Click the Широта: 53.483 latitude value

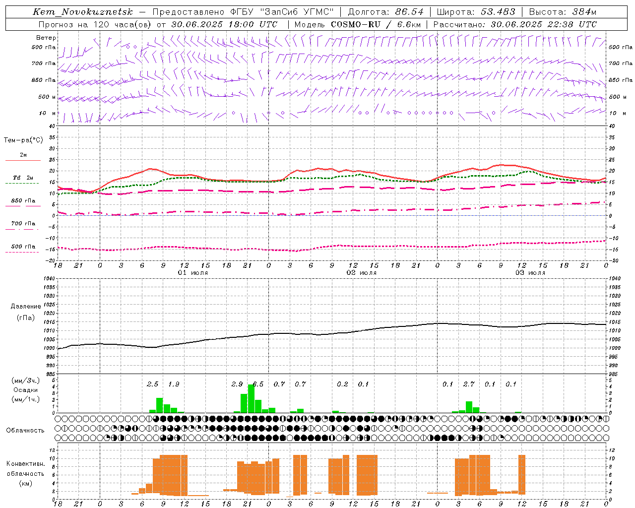pos(476,12)
